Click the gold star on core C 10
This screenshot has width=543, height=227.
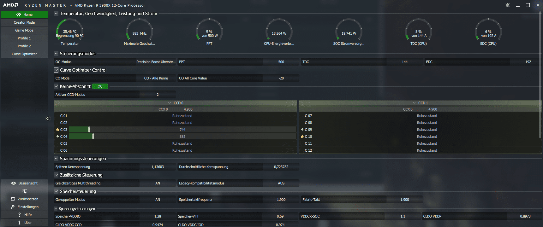[302, 137]
